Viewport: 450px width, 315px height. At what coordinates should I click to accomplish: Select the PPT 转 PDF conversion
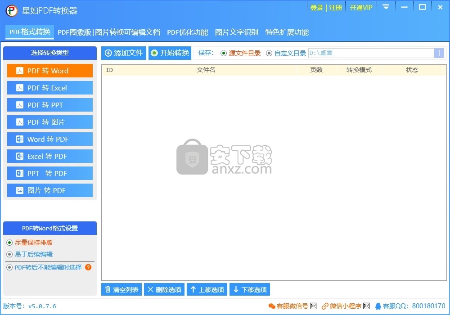pyautogui.click(x=50, y=173)
